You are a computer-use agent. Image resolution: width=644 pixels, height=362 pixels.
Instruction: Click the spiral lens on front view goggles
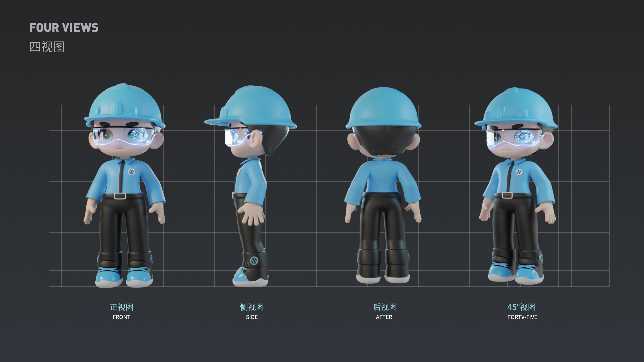pos(139,135)
